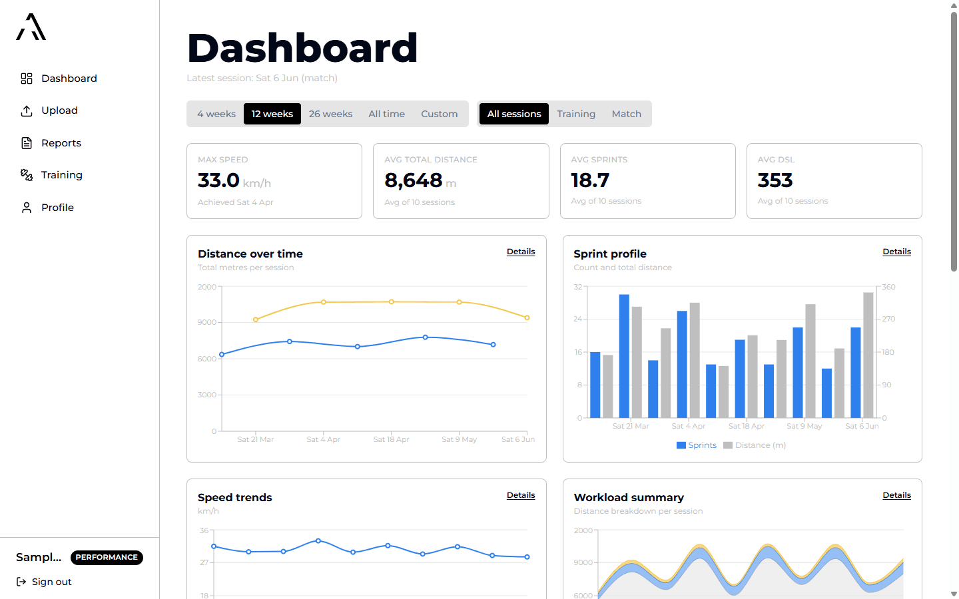Click the MAX SPEED 33.0 card
Image resolution: width=959 pixels, height=599 pixels.
(x=274, y=181)
